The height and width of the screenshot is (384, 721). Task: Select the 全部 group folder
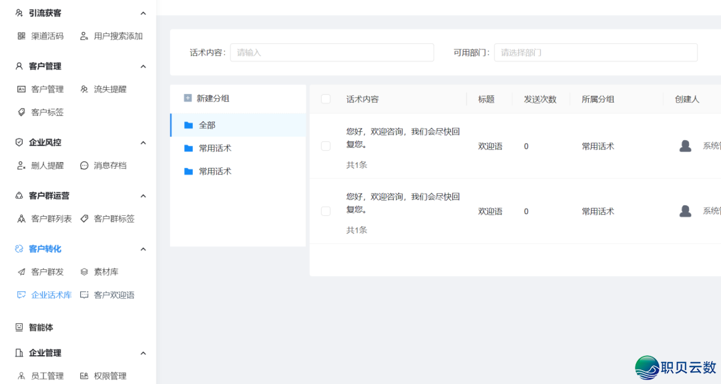pyautogui.click(x=207, y=125)
